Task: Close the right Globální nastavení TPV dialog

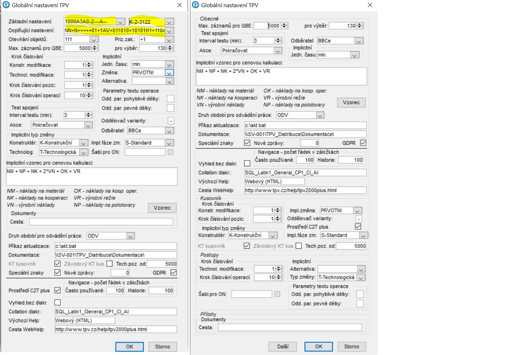Action: [370, 5]
